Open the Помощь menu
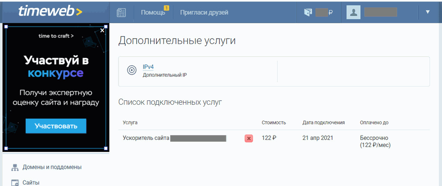The width and height of the screenshot is (442, 186). pyautogui.click(x=153, y=12)
